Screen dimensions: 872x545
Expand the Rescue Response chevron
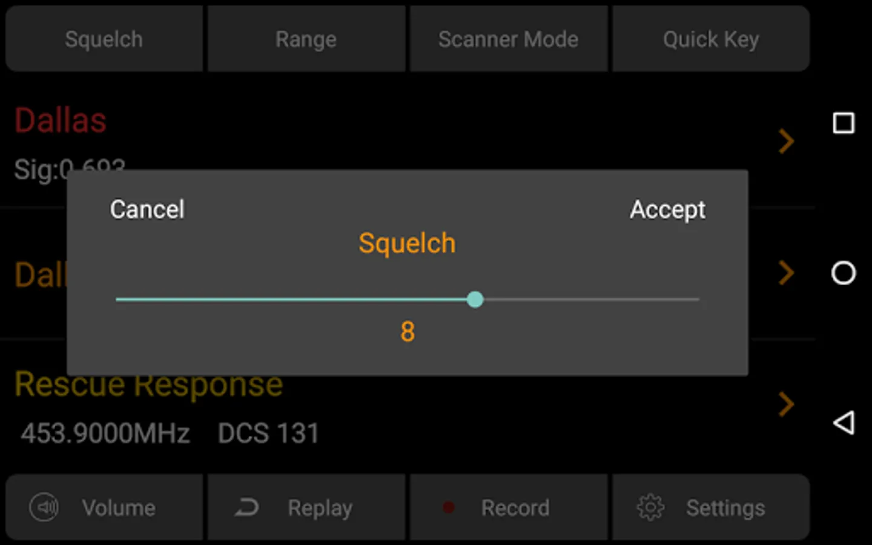786,404
